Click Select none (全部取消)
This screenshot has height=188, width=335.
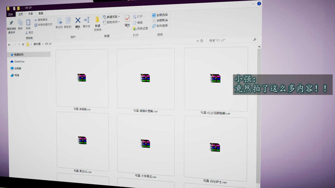(x=160, y=20)
